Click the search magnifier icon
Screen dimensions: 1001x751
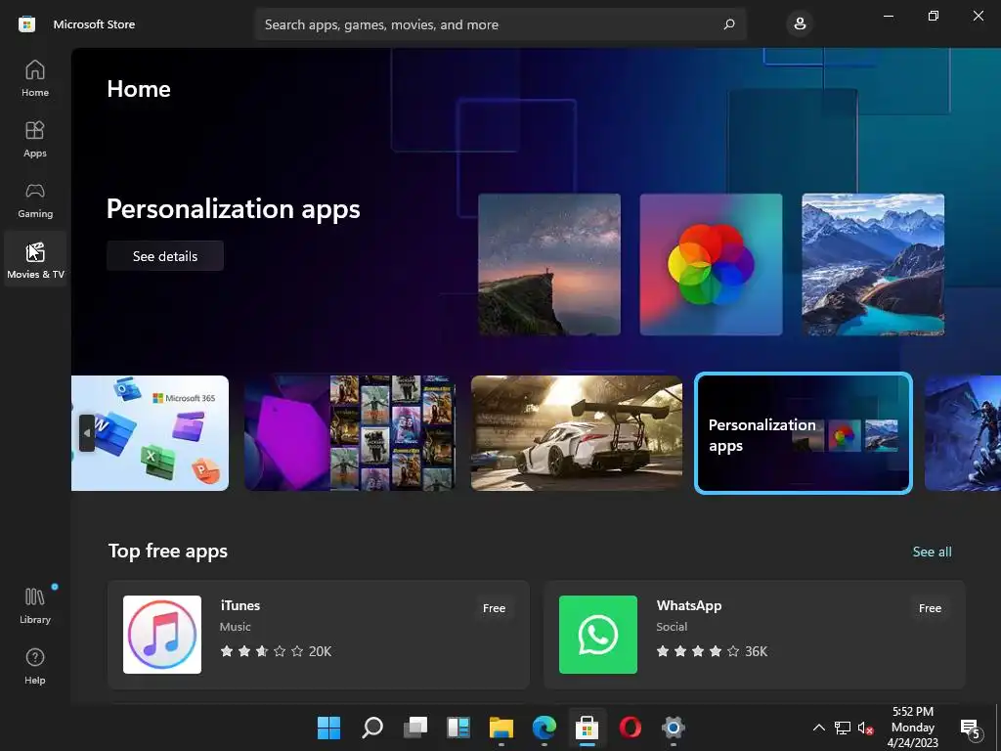(x=729, y=24)
